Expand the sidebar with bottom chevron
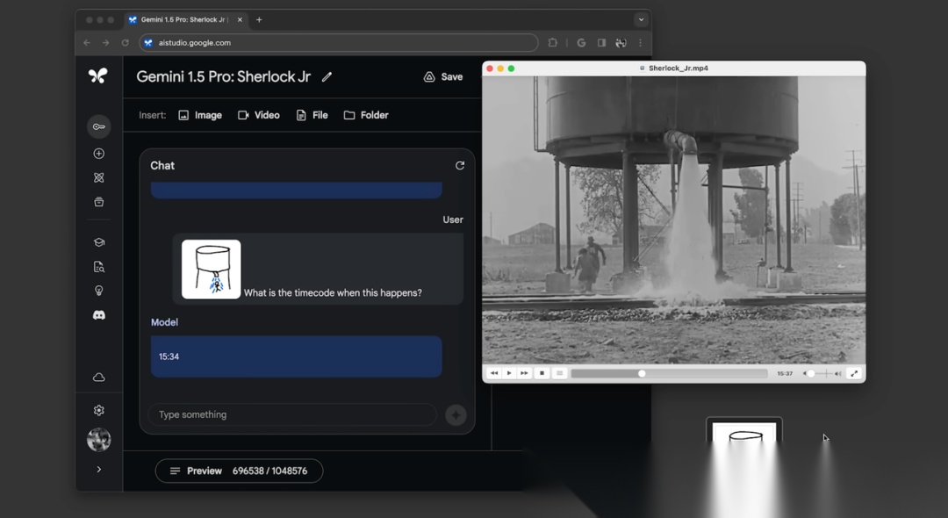Viewport: 948px width, 518px height. 98,469
